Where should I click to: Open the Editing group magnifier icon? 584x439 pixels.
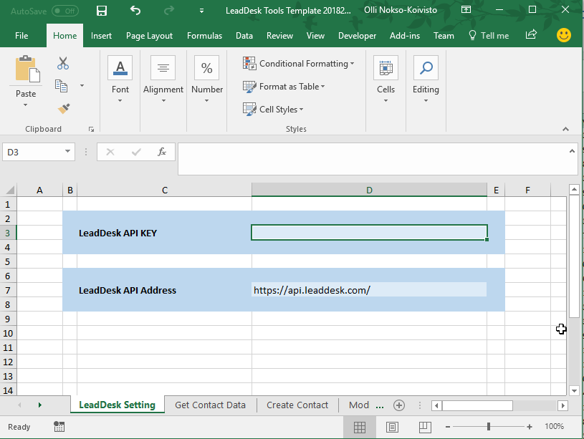tap(426, 69)
